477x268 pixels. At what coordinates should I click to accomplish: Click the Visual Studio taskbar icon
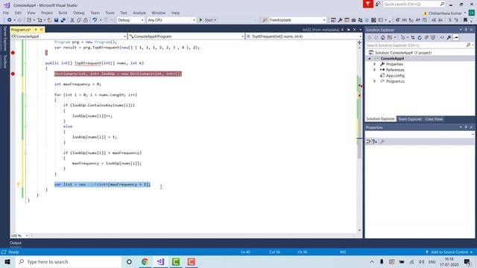pos(160,261)
